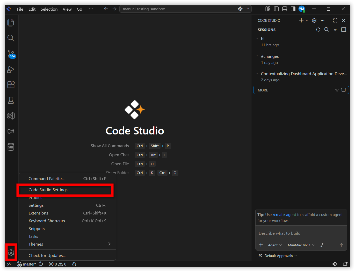The width and height of the screenshot is (355, 272).
Task: Open Source Control with 104 badge
Action: coord(11,54)
